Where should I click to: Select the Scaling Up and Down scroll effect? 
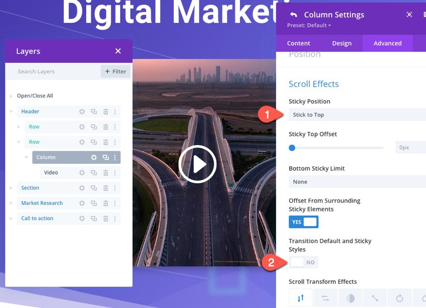(x=375, y=297)
